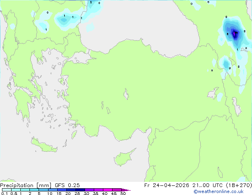This screenshot has height=195, width=252.
Task: Click the "35" legend scale value
Action: [x=95, y=193]
